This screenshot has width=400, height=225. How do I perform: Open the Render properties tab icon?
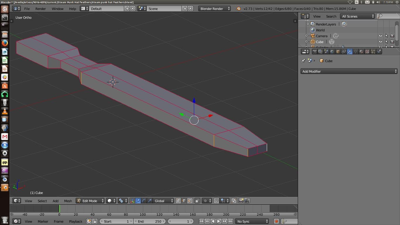click(x=315, y=52)
